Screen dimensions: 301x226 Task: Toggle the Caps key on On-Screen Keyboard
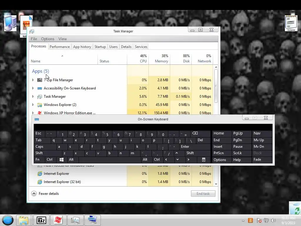coord(45,147)
